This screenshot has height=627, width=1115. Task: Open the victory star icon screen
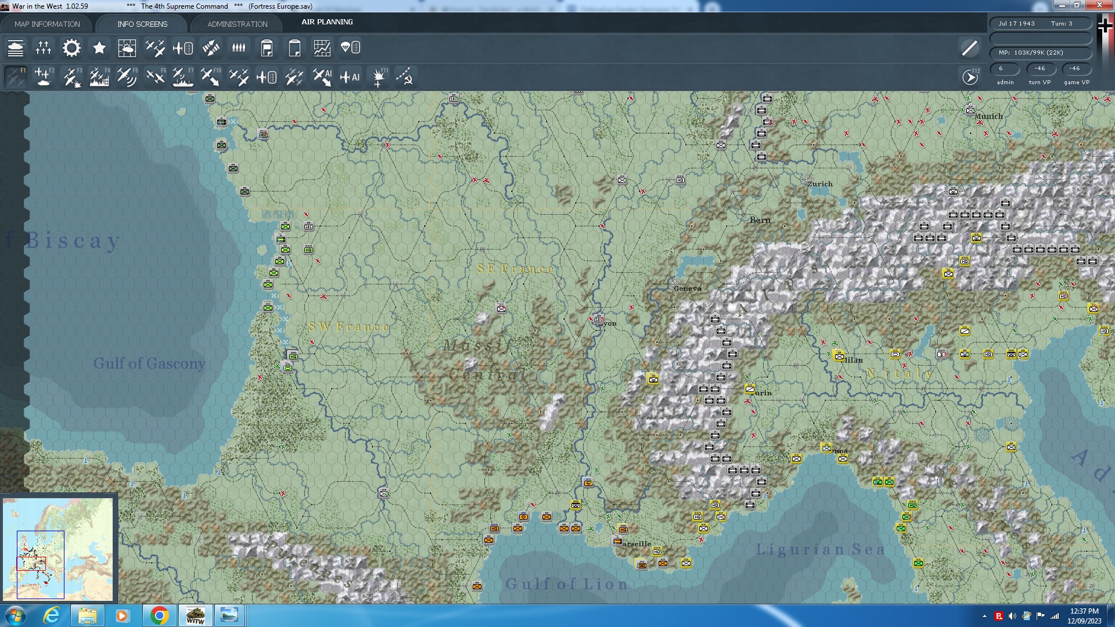point(99,48)
